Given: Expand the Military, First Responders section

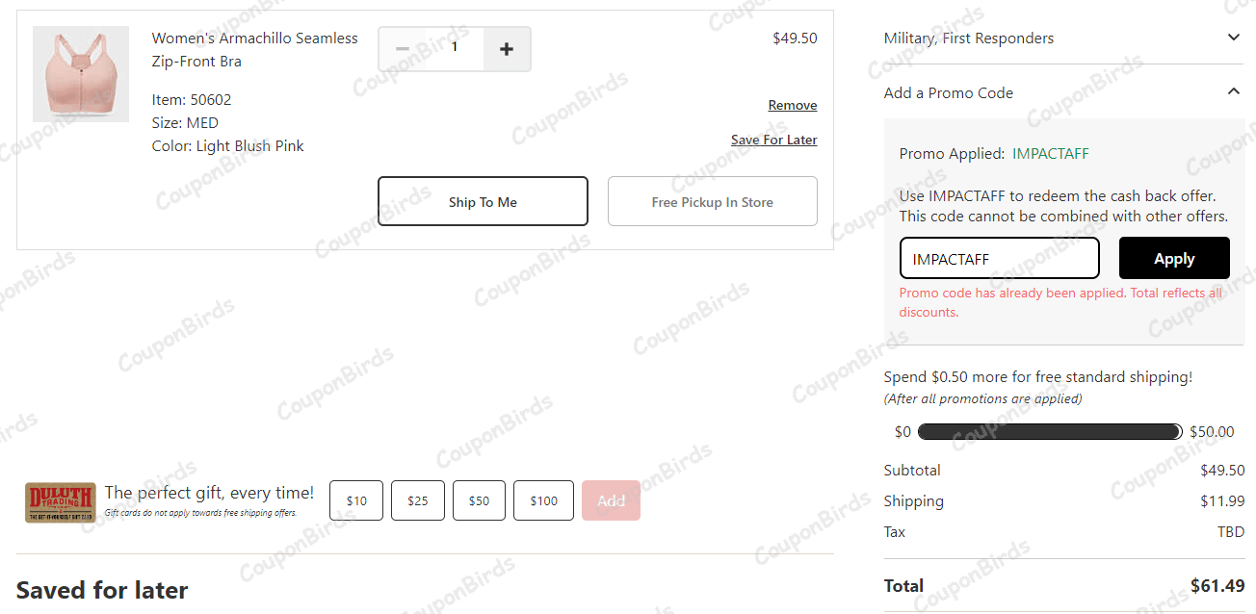Looking at the screenshot, I should click(968, 38).
